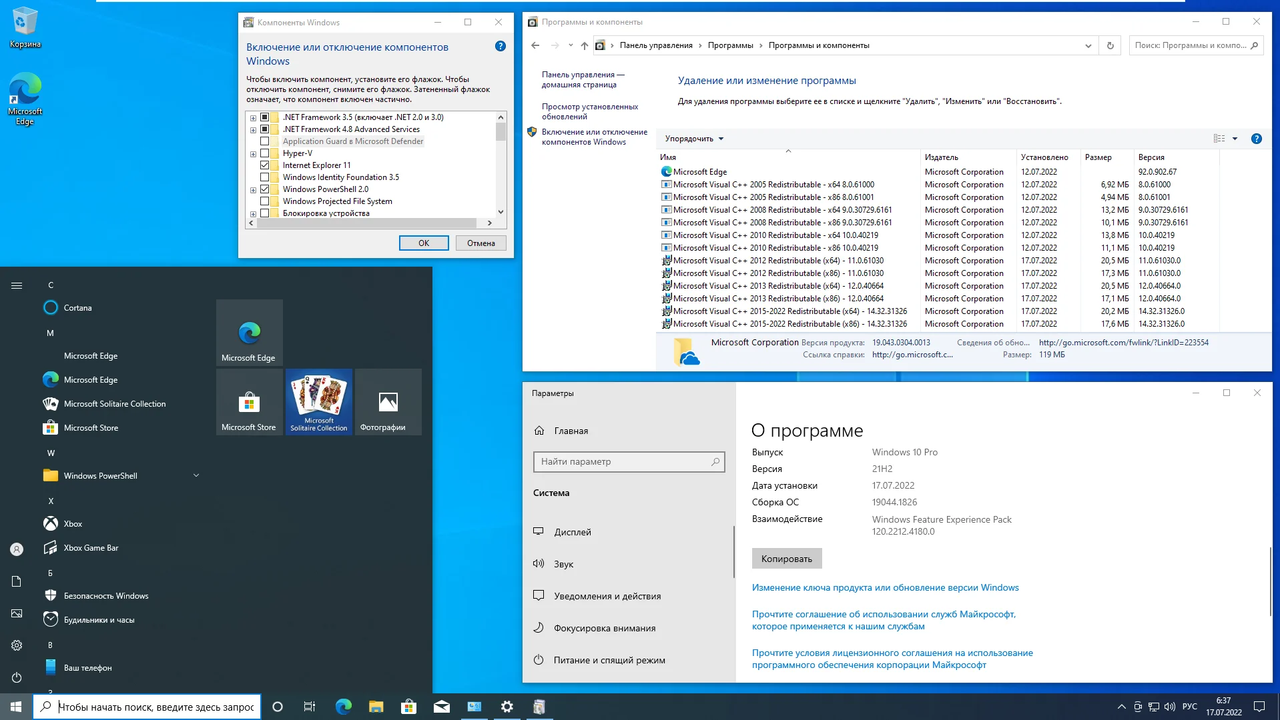This screenshot has width=1280, height=720.
Task: Go back in Programs and Features window
Action: pos(535,45)
